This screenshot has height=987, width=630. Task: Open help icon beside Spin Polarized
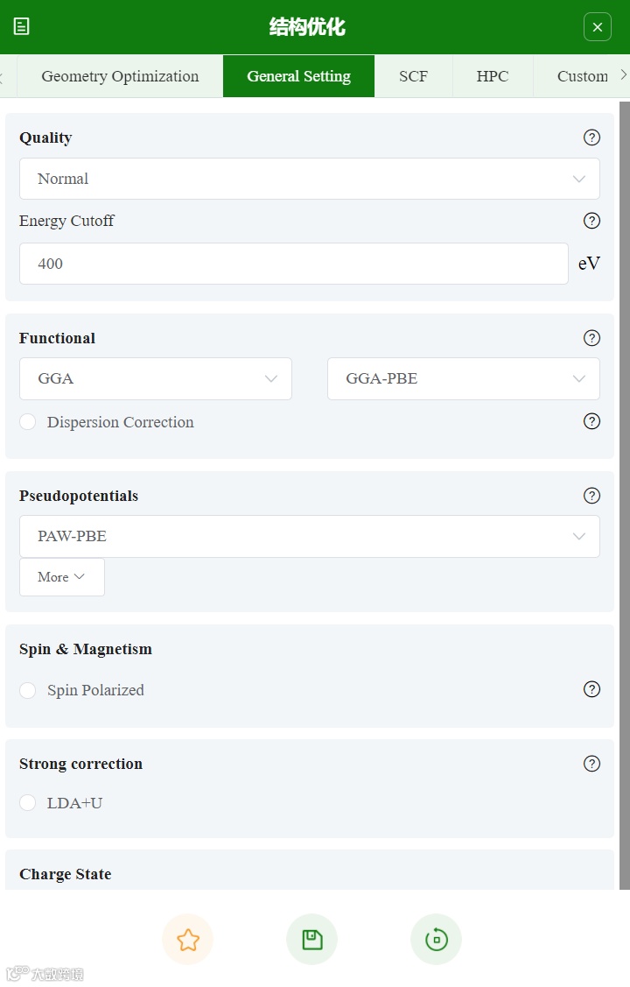pyautogui.click(x=591, y=689)
